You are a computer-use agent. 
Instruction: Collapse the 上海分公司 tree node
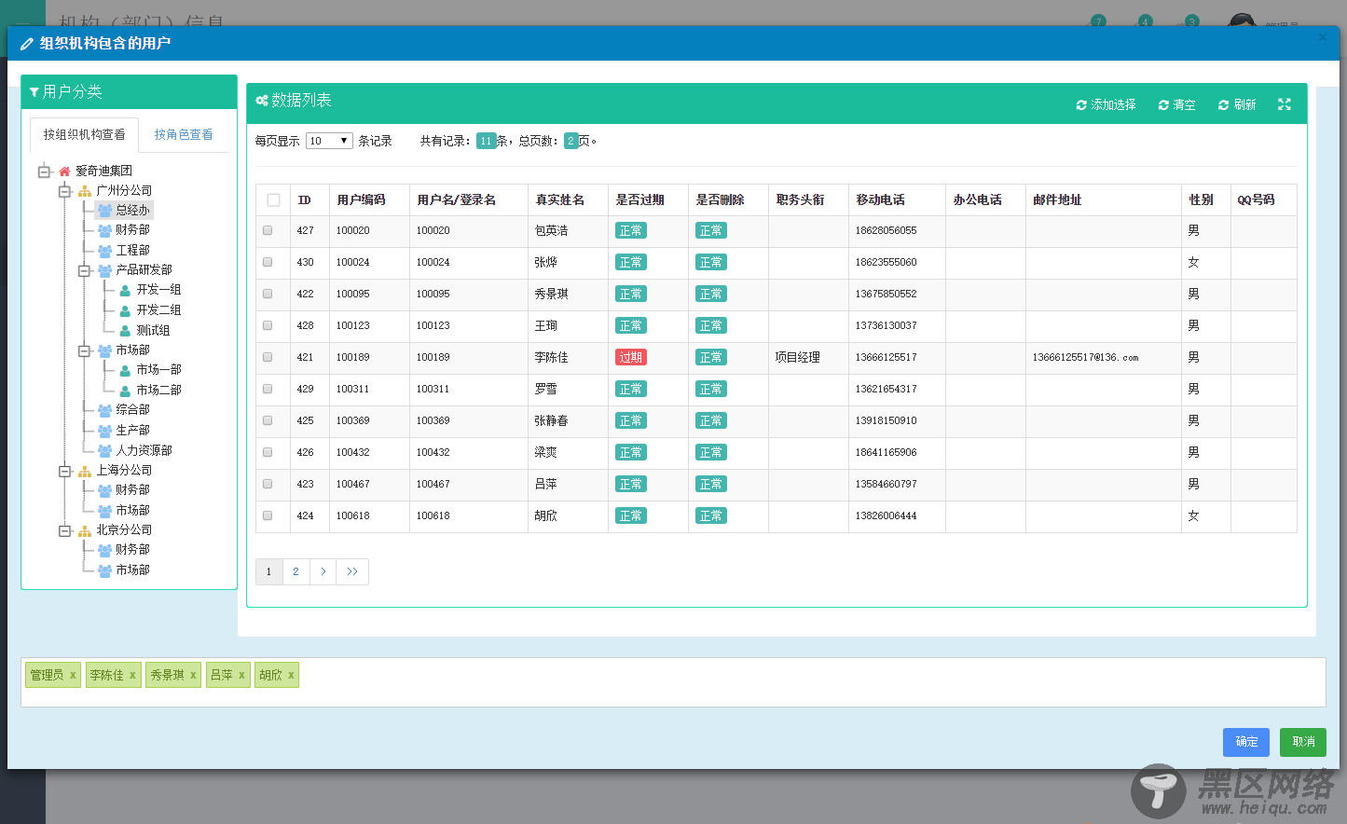[x=64, y=471]
